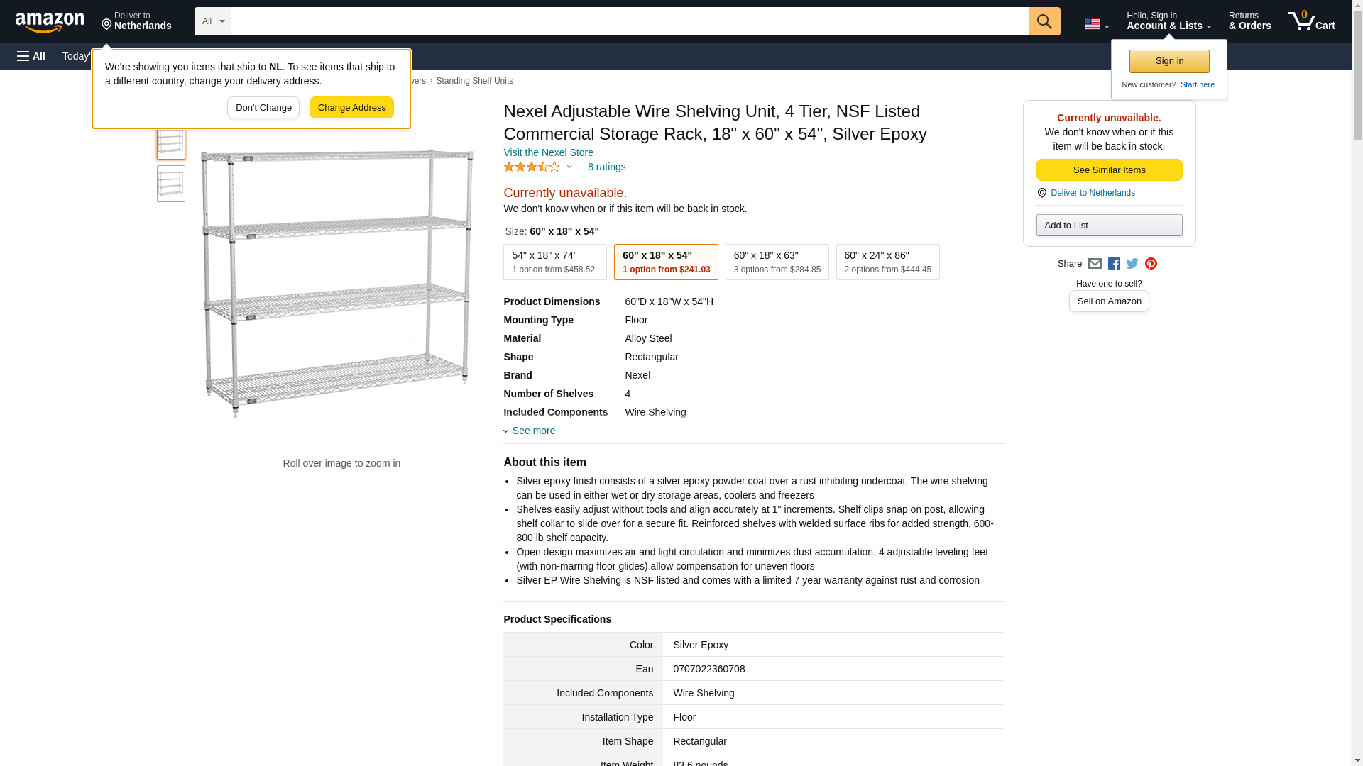Select size 54" x 18" x 74"
1363x766 pixels.
pos(554,262)
